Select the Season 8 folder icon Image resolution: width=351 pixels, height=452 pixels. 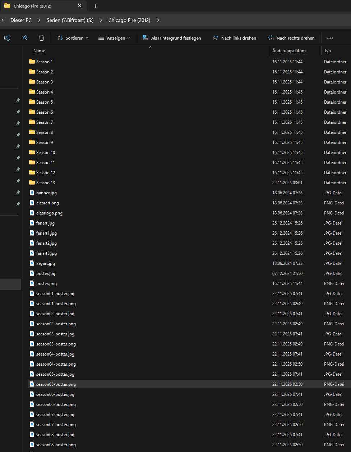pos(32,132)
